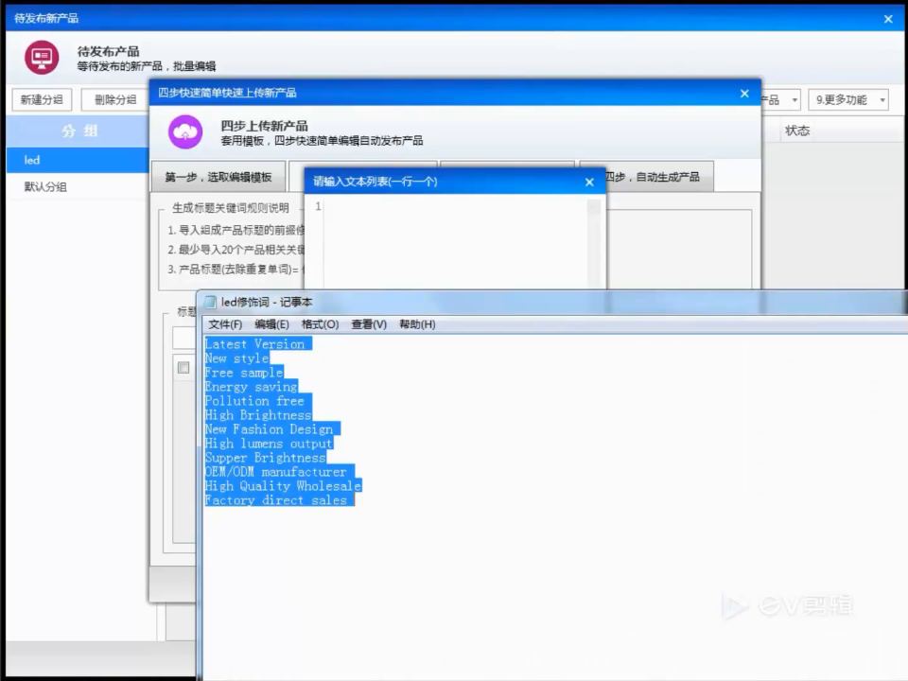Click the 'Free sample' line in Notepad
The image size is (908, 681).
coord(244,373)
